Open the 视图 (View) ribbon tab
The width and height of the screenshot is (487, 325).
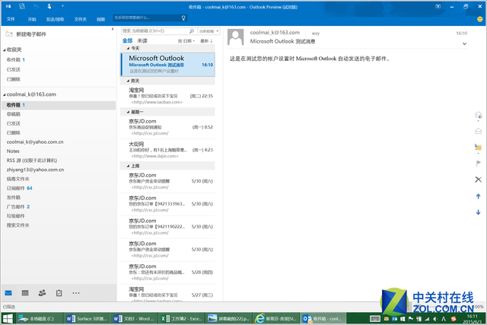pos(100,19)
